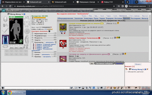Expand the Модификаторы section
Image resolution: width=152 pixels, height=95 pixels.
[32, 35]
